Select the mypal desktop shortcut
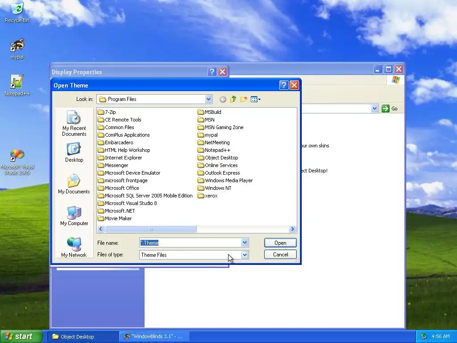 17,49
